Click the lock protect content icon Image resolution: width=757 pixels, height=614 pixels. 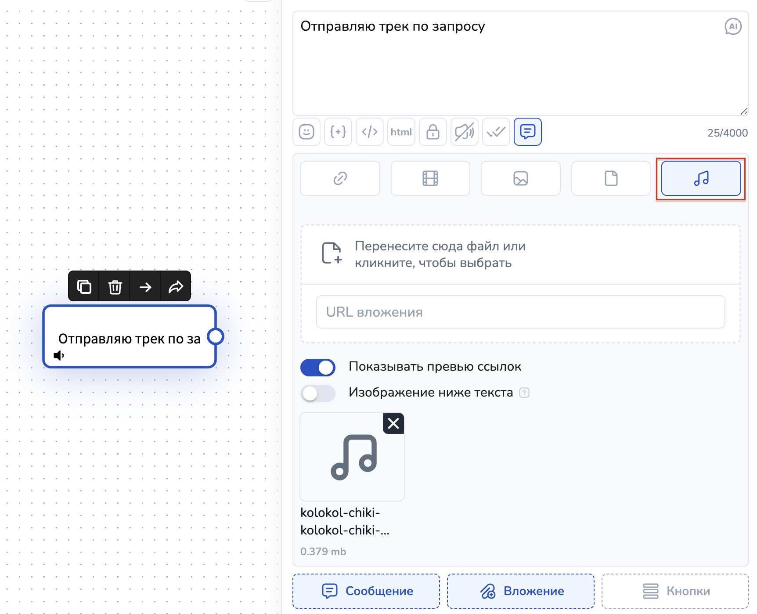433,132
